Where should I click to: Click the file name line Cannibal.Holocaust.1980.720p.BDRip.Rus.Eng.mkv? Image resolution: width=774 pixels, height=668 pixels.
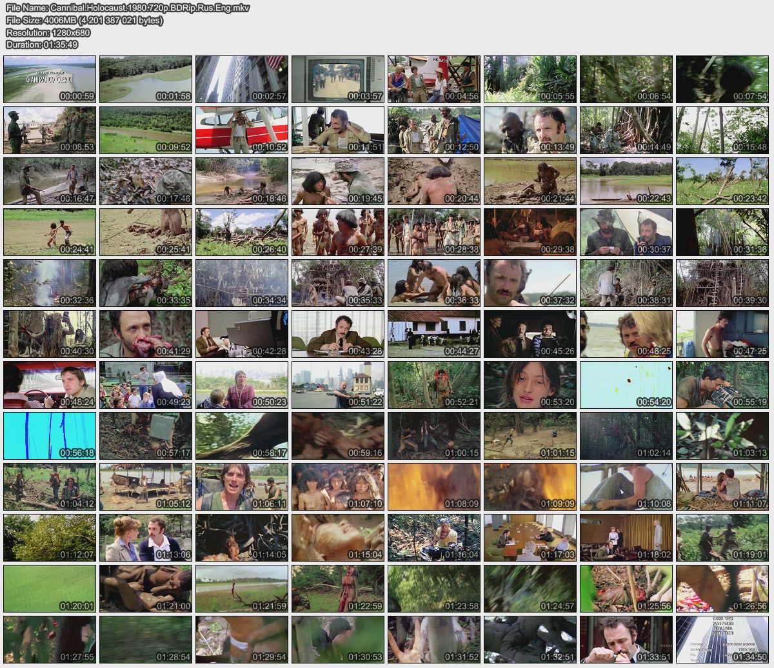click(x=128, y=8)
